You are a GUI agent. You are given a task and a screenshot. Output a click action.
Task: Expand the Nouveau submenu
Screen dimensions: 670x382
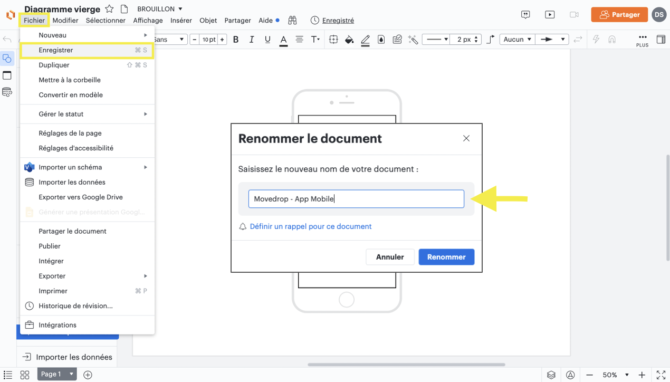coord(87,35)
